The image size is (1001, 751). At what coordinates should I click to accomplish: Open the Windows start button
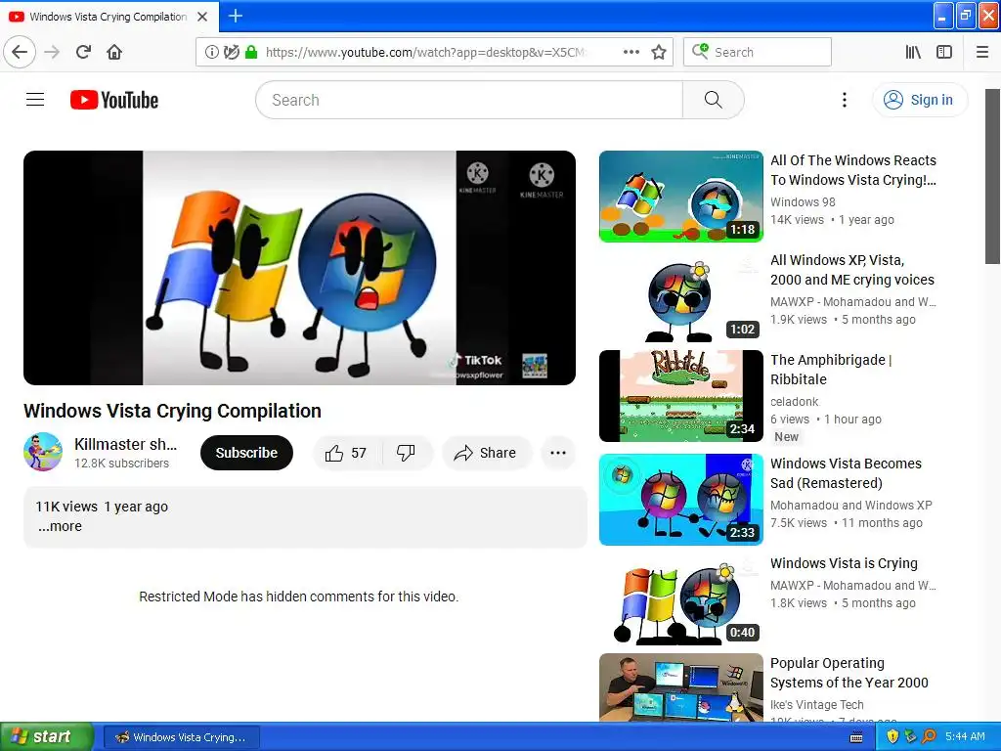[x=46, y=736]
